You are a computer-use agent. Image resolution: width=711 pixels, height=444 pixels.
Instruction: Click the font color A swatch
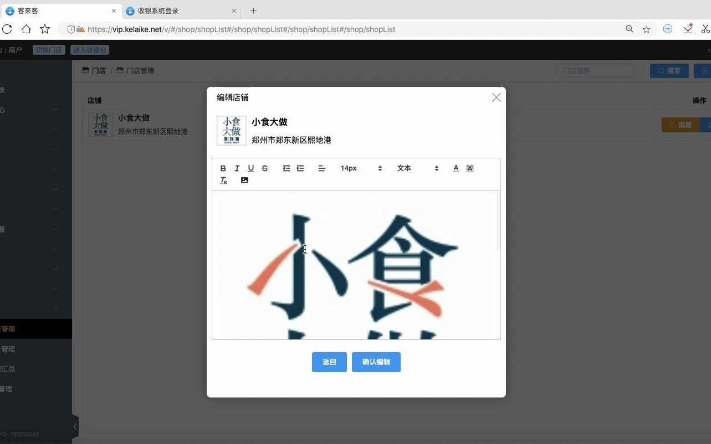(x=456, y=168)
